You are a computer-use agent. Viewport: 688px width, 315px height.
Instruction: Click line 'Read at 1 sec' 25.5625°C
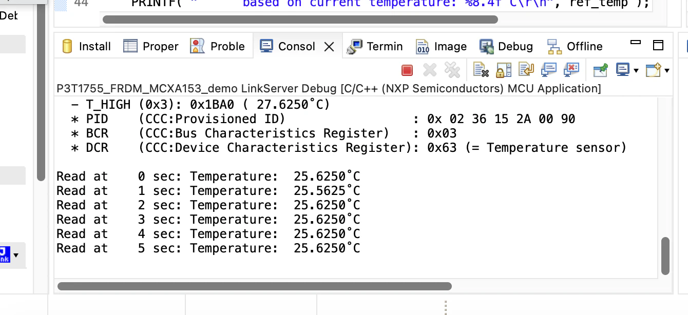(x=208, y=191)
